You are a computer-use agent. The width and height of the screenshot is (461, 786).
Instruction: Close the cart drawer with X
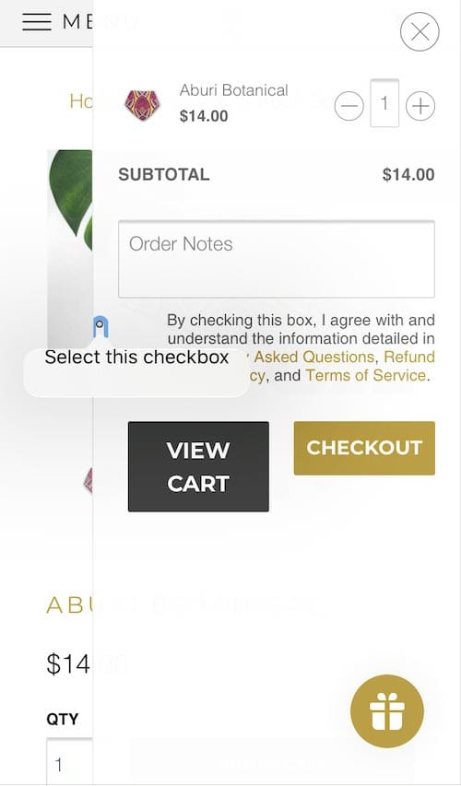(420, 32)
